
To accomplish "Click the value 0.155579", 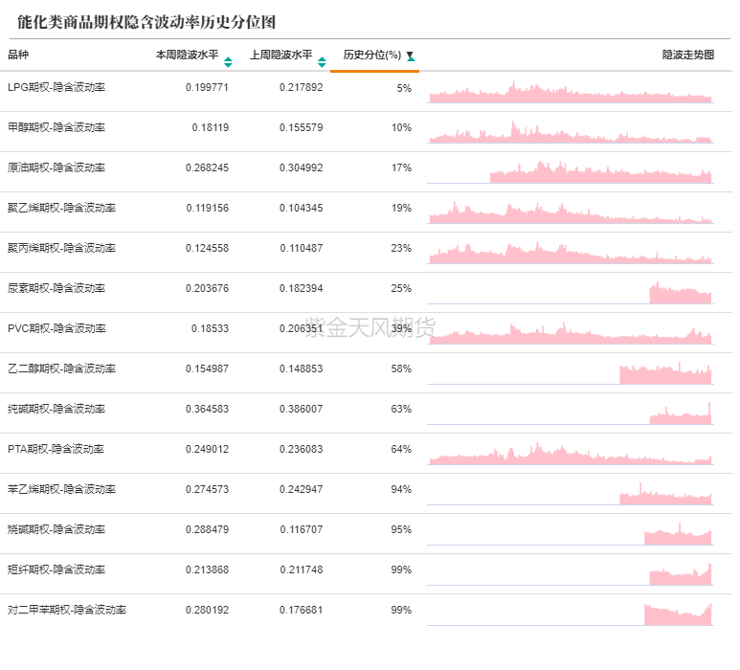I will click(302, 127).
